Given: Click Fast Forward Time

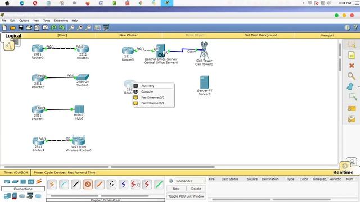Looking at the screenshot, I should [81, 172].
